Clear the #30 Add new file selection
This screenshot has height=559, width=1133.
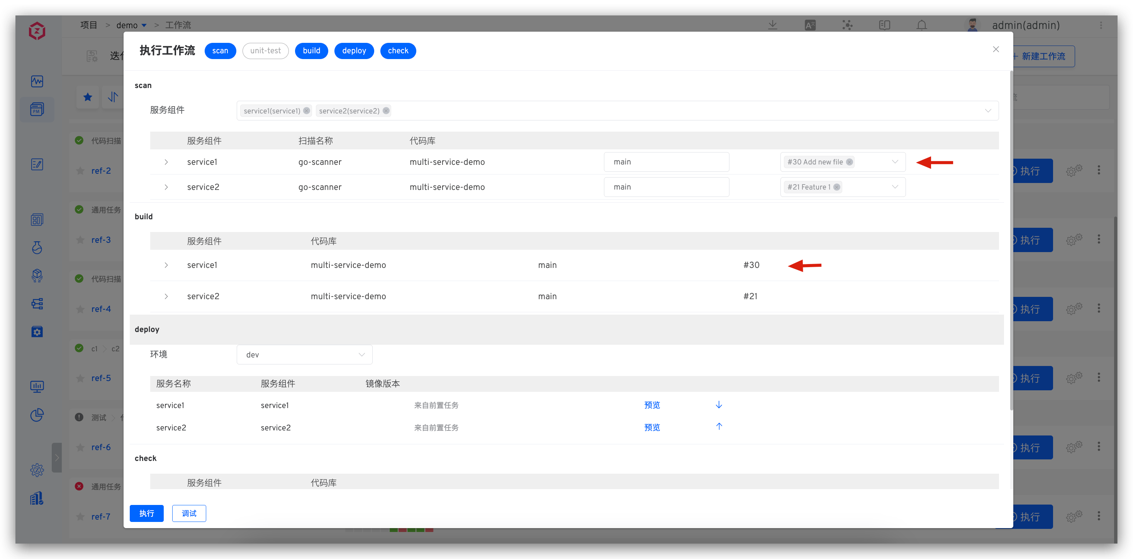[850, 162]
